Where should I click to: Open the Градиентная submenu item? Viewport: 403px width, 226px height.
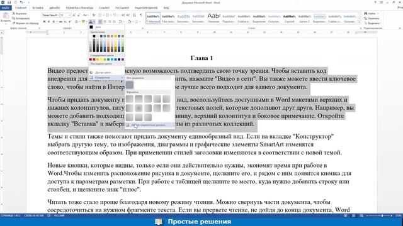[x=106, y=77]
